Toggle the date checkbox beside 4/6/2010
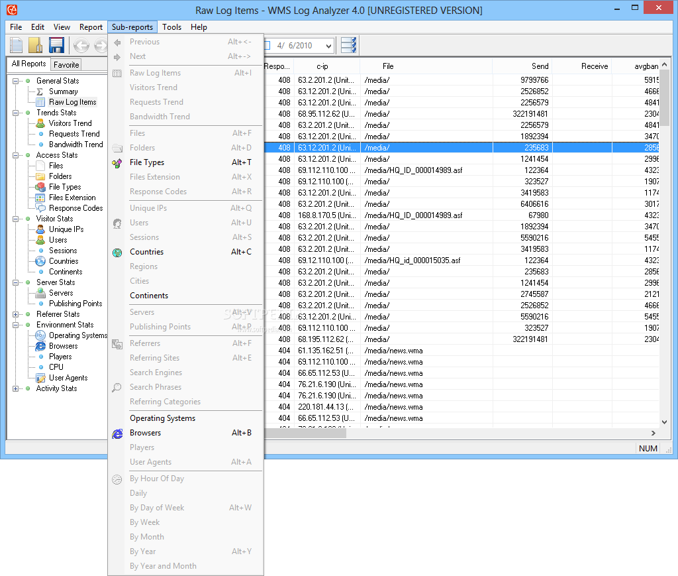The width and height of the screenshot is (678, 576). tap(267, 46)
